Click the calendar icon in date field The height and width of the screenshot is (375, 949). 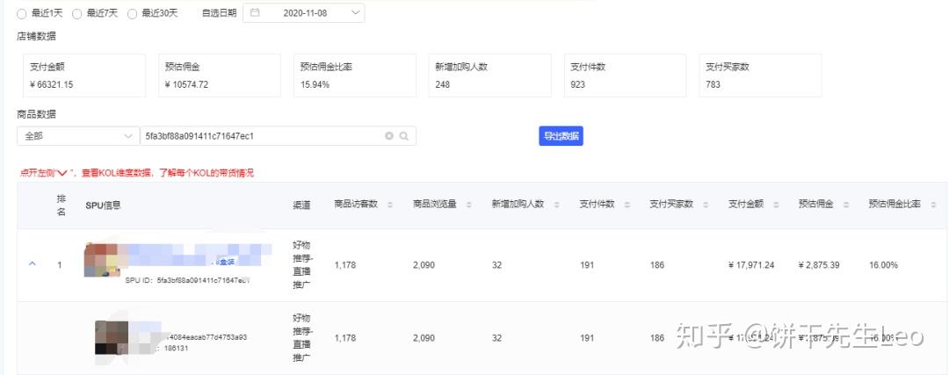[x=255, y=12]
